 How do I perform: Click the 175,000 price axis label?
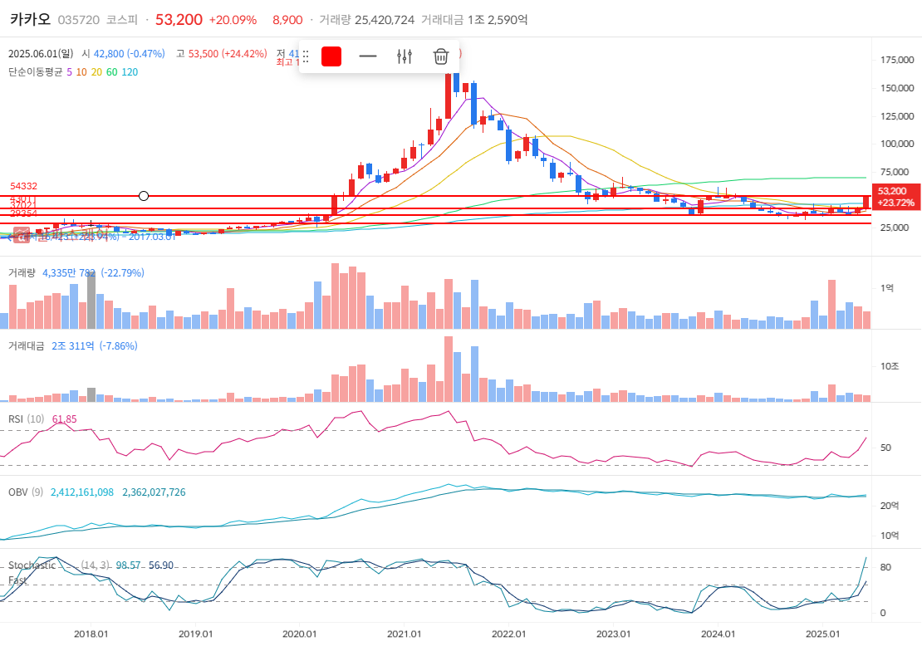click(897, 60)
